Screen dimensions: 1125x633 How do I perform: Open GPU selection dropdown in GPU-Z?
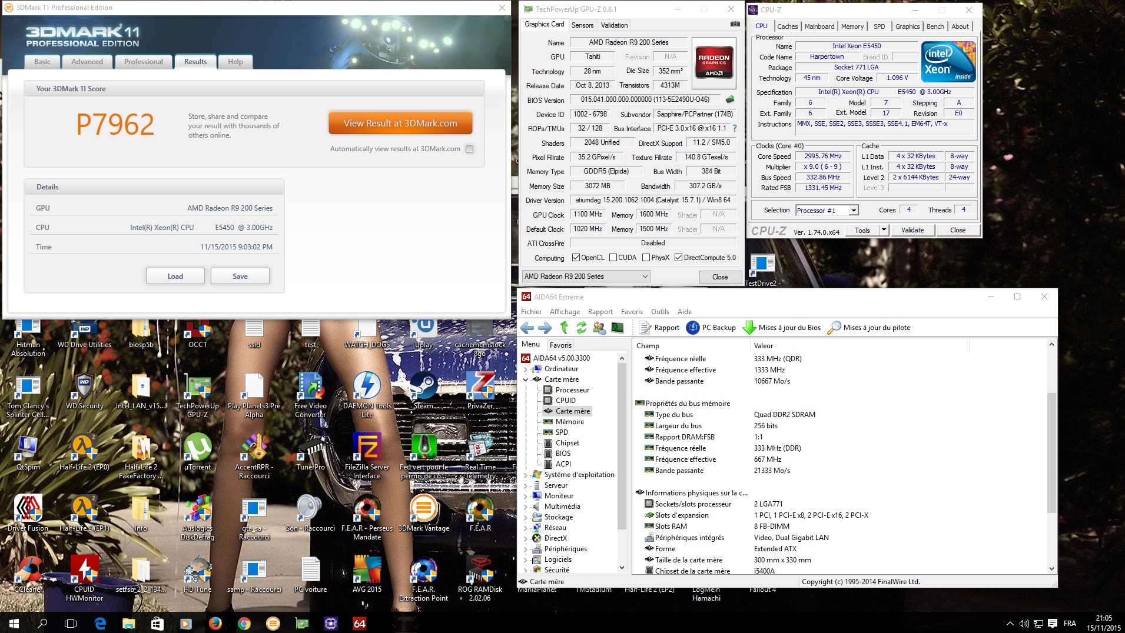tap(586, 276)
